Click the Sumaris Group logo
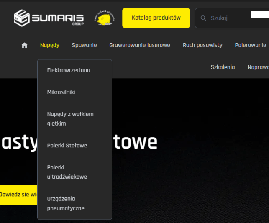Image resolution: width=269 pixels, height=223 pixels. click(49, 18)
